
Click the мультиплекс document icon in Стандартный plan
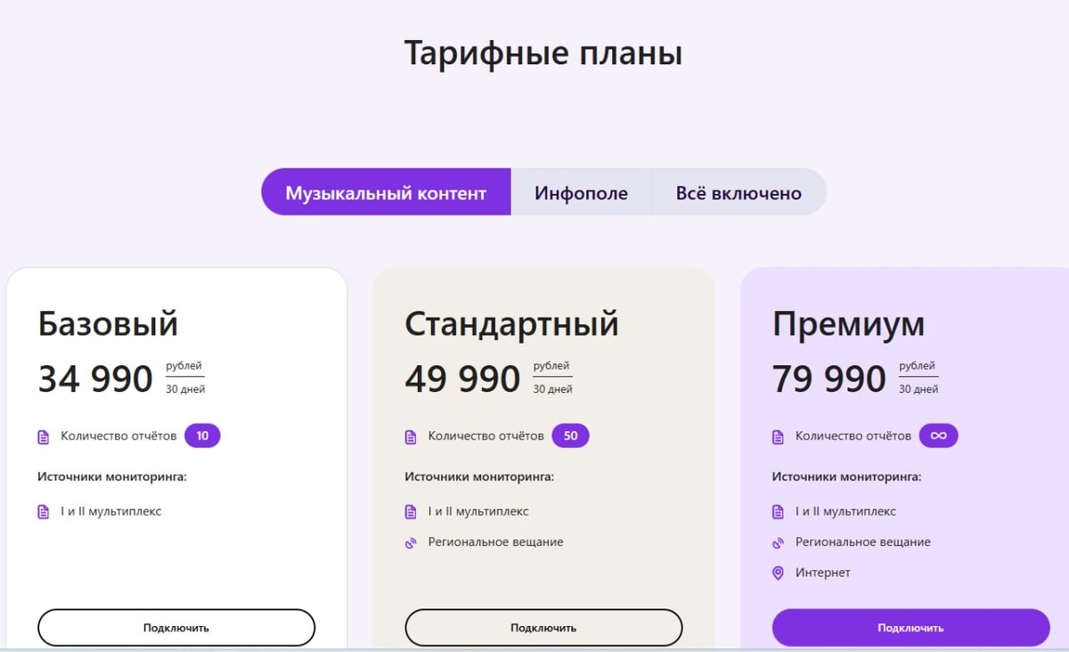pos(409,511)
